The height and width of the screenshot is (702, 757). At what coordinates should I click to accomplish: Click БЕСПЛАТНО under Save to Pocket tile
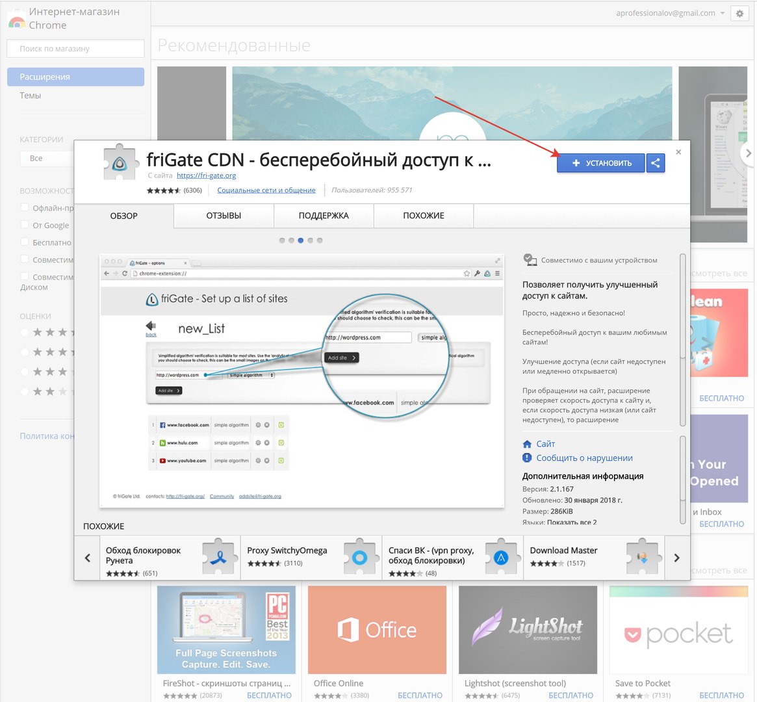point(722,695)
